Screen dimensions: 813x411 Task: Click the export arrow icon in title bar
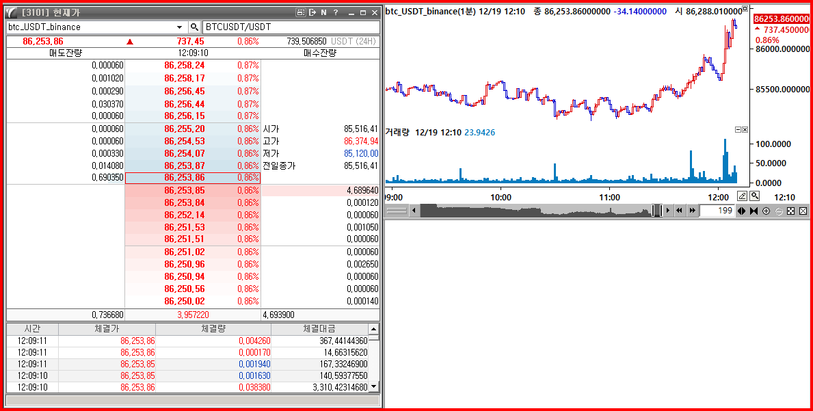pyautogui.click(x=312, y=12)
